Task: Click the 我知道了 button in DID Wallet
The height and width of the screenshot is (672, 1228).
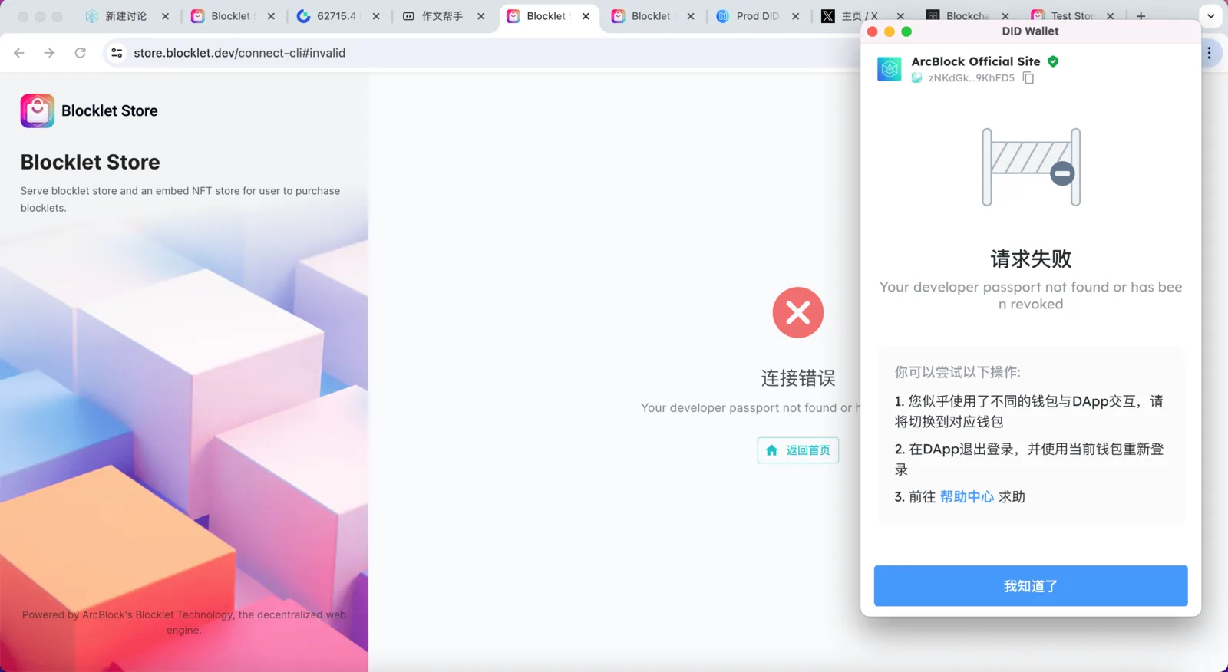Action: [x=1031, y=586]
